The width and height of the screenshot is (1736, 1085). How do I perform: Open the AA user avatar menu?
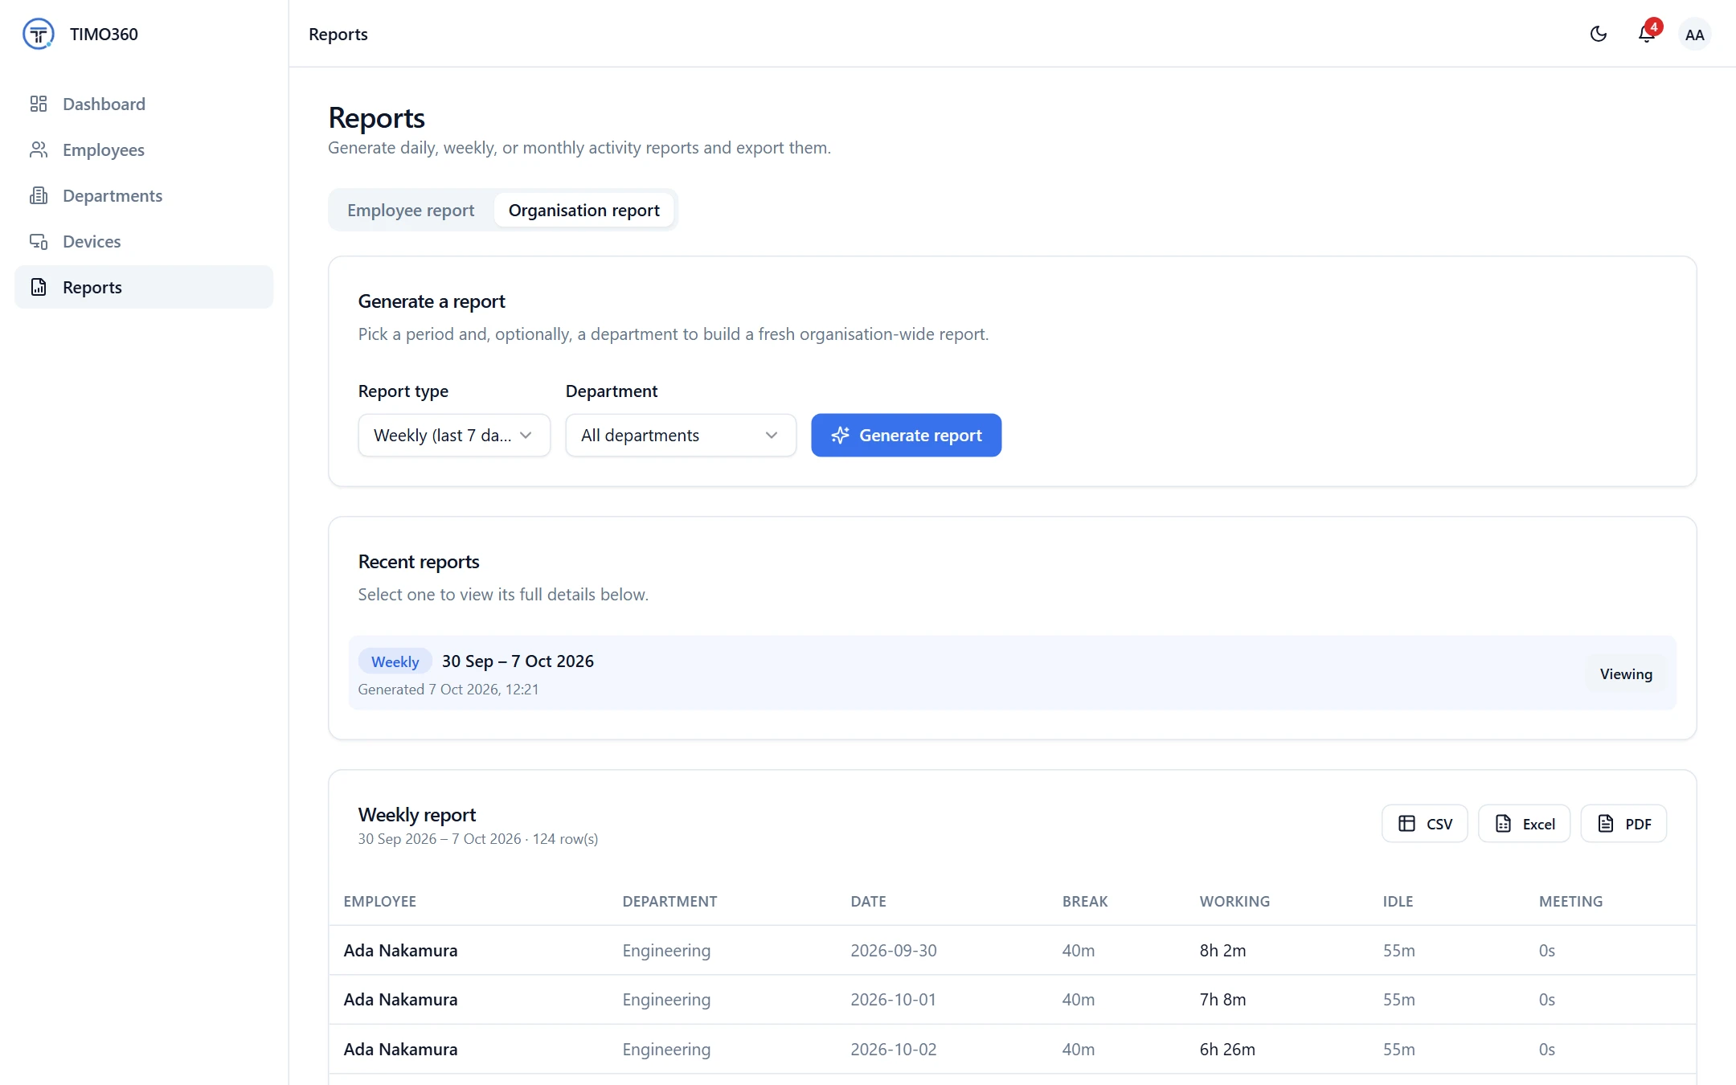[1694, 35]
